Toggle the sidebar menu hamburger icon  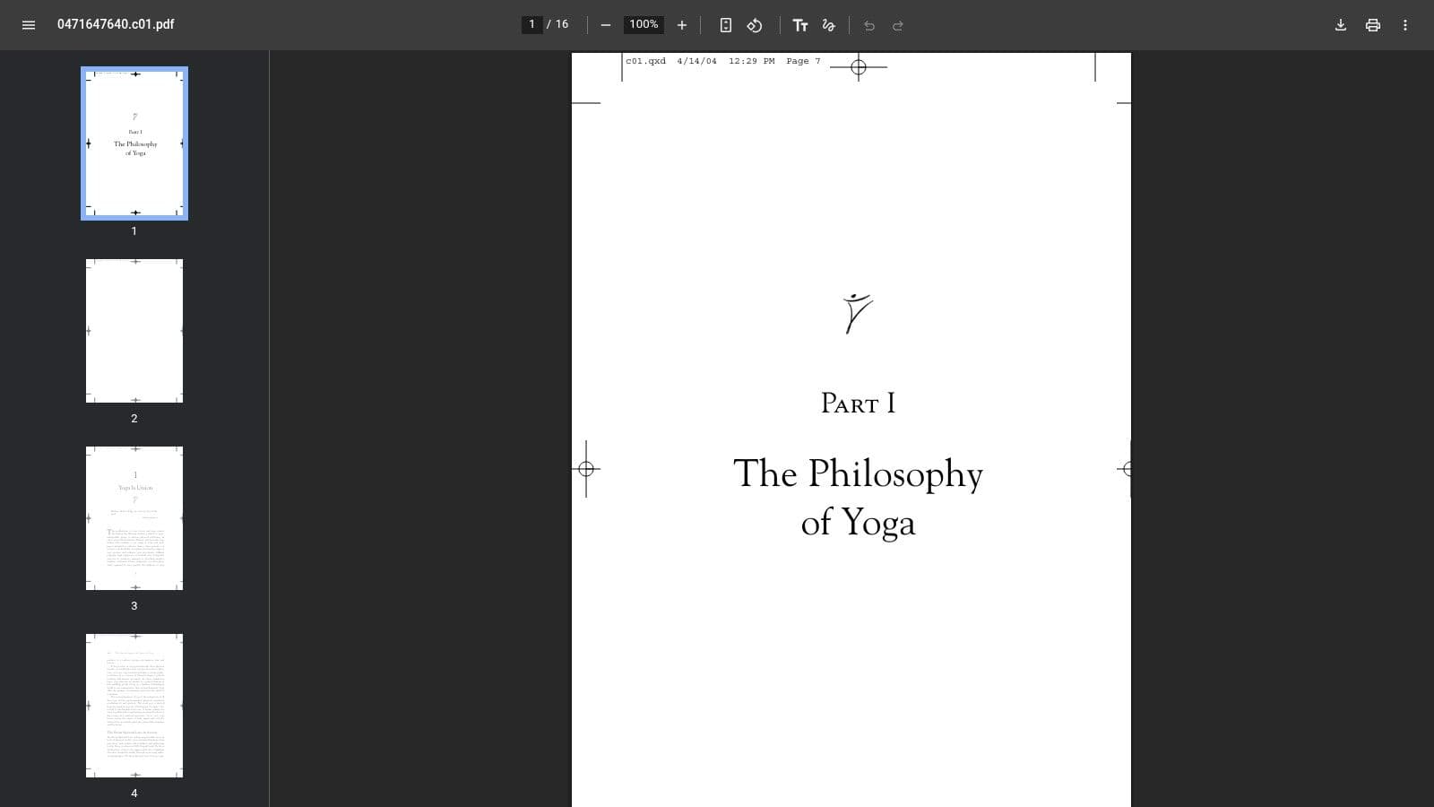(x=29, y=25)
